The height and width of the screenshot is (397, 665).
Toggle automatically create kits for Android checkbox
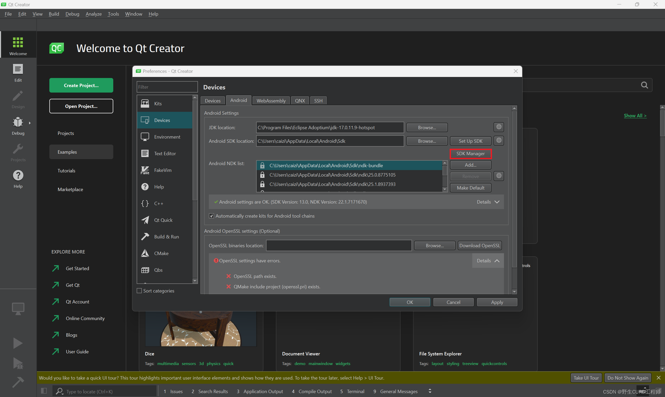pos(211,216)
